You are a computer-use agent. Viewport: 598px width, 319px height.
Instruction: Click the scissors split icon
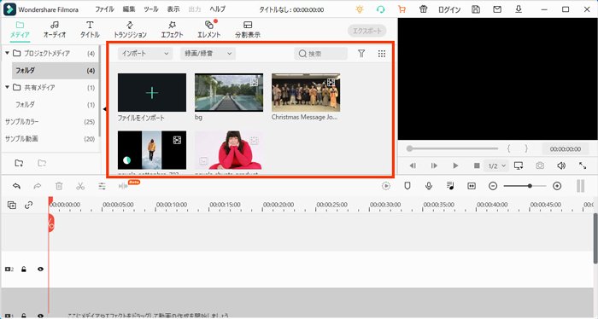(80, 186)
